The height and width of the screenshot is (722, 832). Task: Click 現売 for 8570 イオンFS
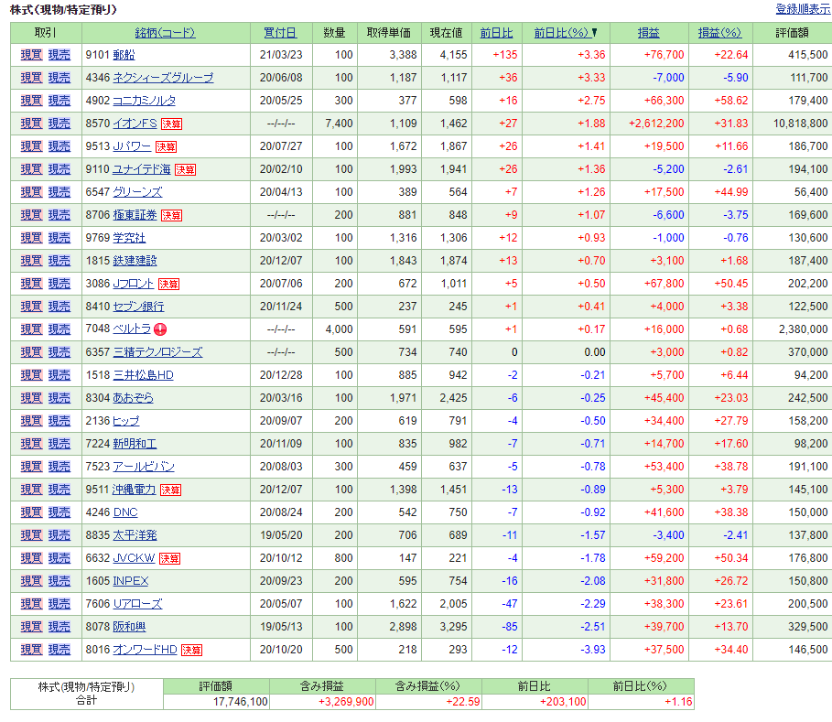tap(59, 124)
